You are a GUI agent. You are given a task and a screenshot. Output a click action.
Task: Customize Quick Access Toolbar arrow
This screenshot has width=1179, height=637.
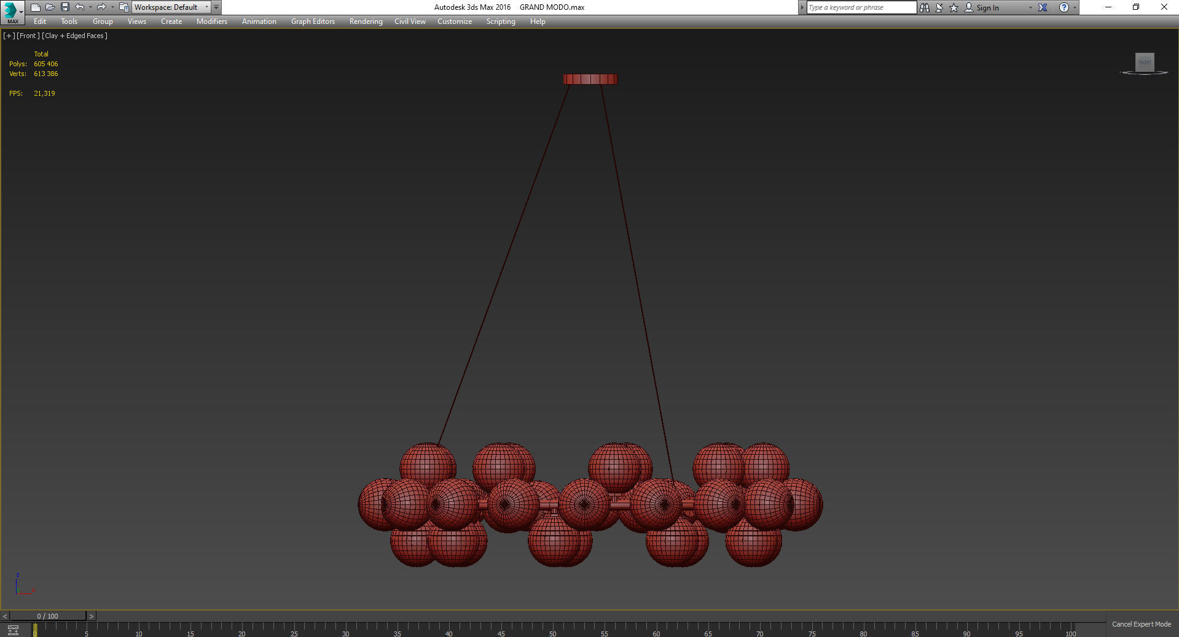pyautogui.click(x=216, y=7)
